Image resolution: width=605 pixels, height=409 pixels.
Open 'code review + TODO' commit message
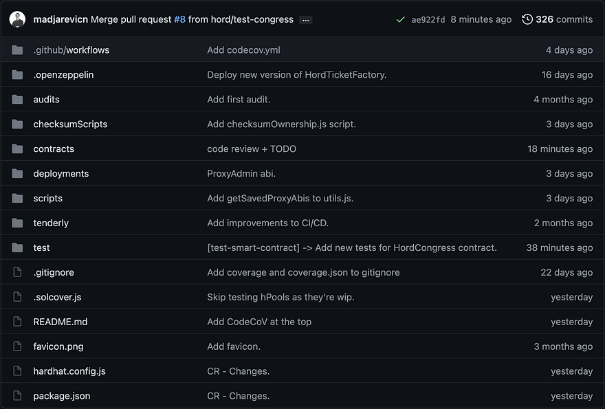252,148
